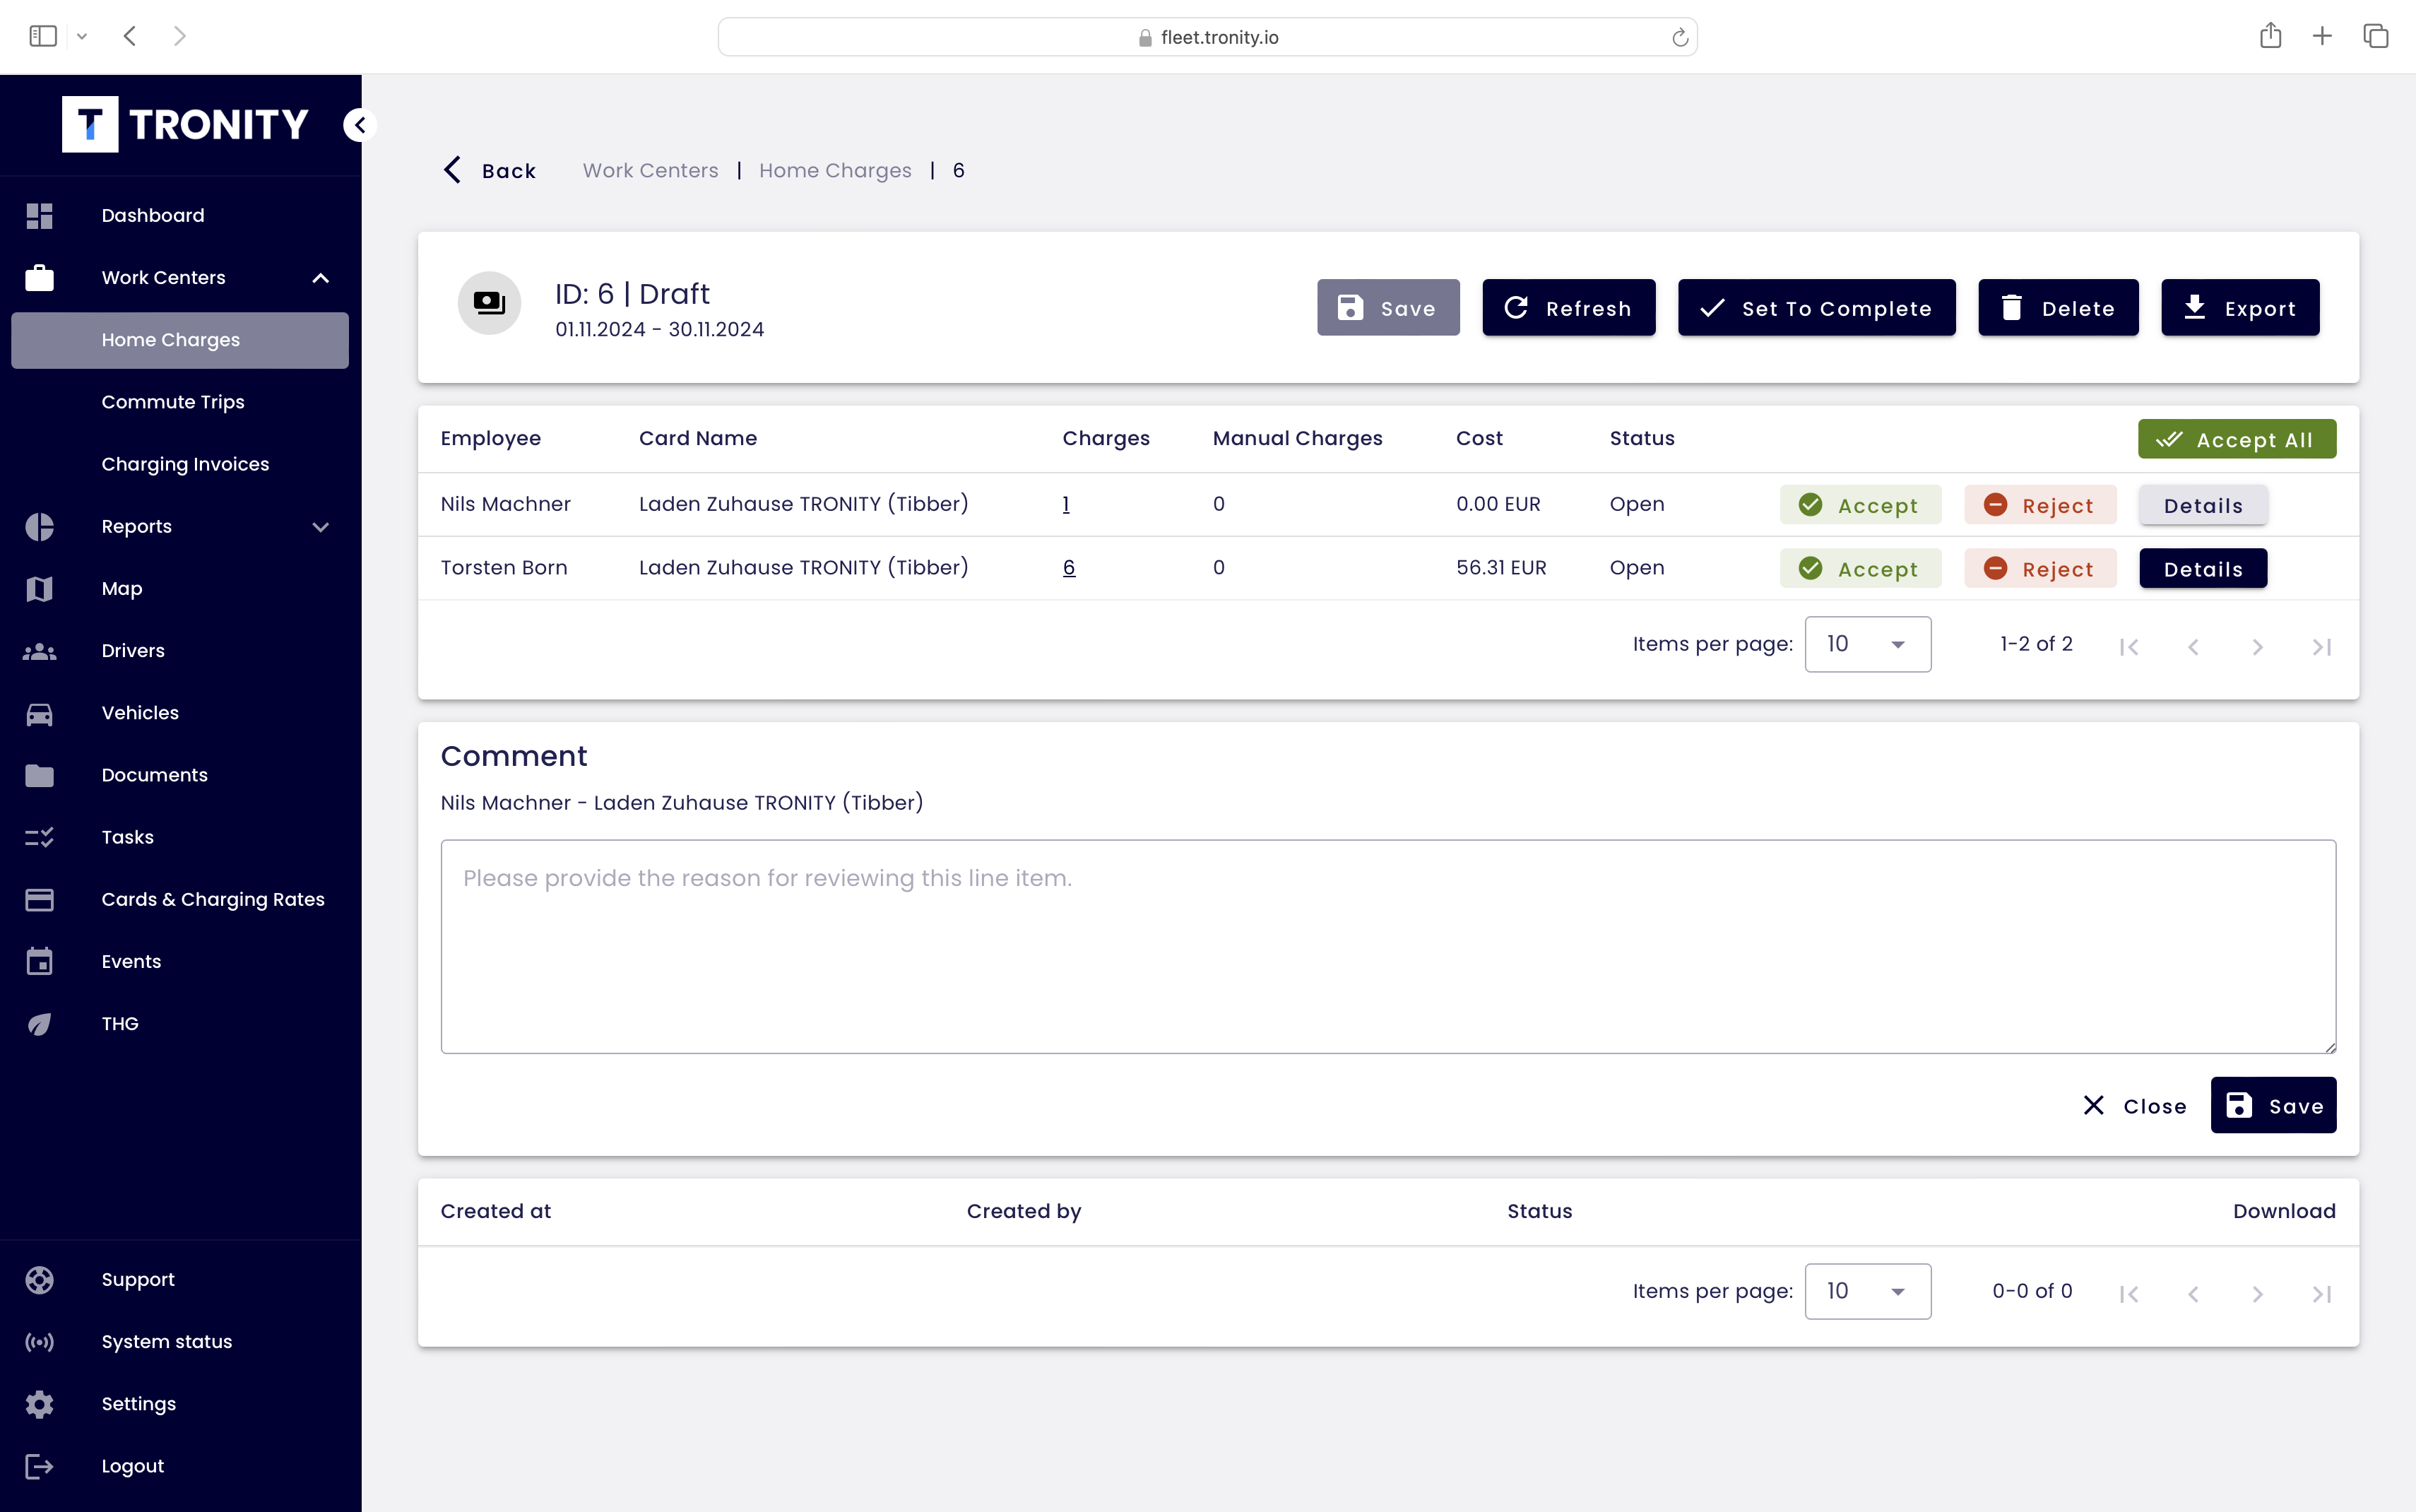
Task: Go to last page of employee table
Action: (2321, 646)
